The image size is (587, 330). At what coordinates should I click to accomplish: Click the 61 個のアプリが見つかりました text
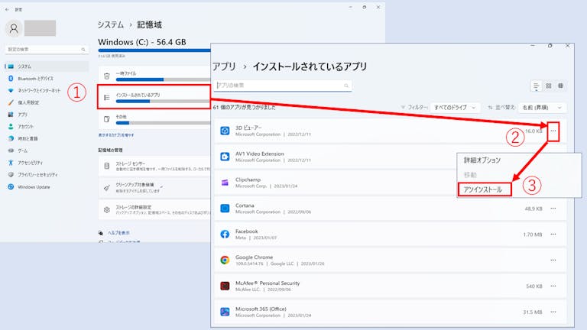[x=244, y=108]
